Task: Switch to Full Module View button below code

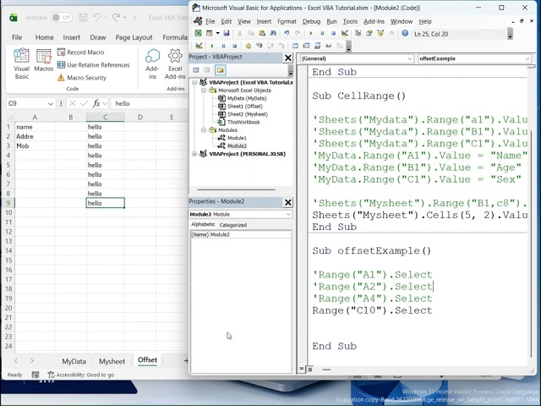Action: pyautogui.click(x=310, y=369)
